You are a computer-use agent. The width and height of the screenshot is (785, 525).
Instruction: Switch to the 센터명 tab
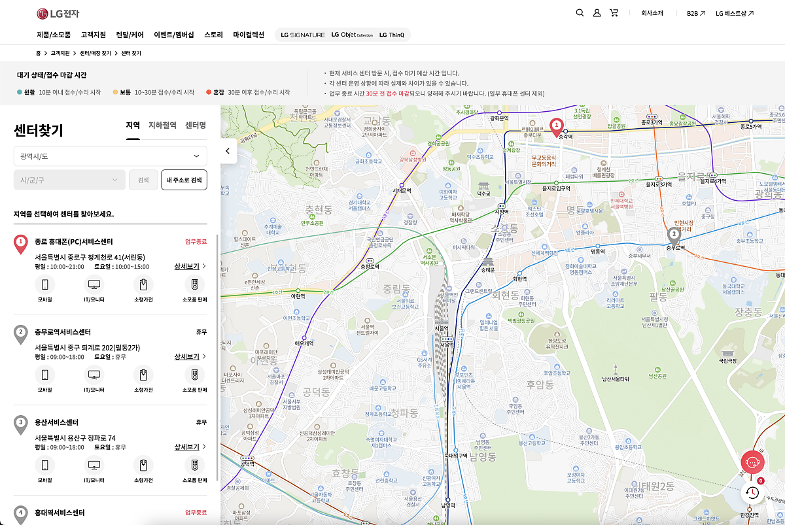pyautogui.click(x=196, y=126)
